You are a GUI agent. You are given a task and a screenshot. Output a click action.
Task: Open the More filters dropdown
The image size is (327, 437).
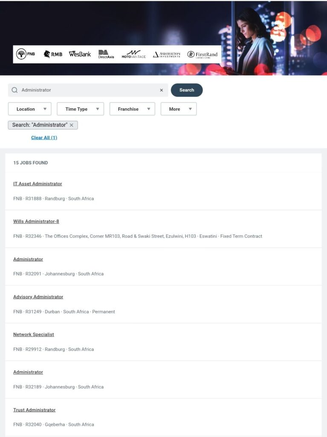coord(179,109)
